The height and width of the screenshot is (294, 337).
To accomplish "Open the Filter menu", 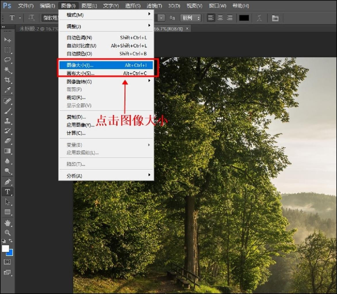I will point(154,6).
